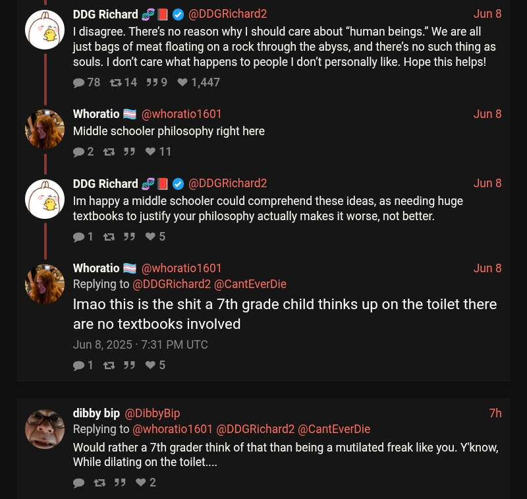Quote dibby bip's reply tweet
The image size is (527, 499).
120,483
